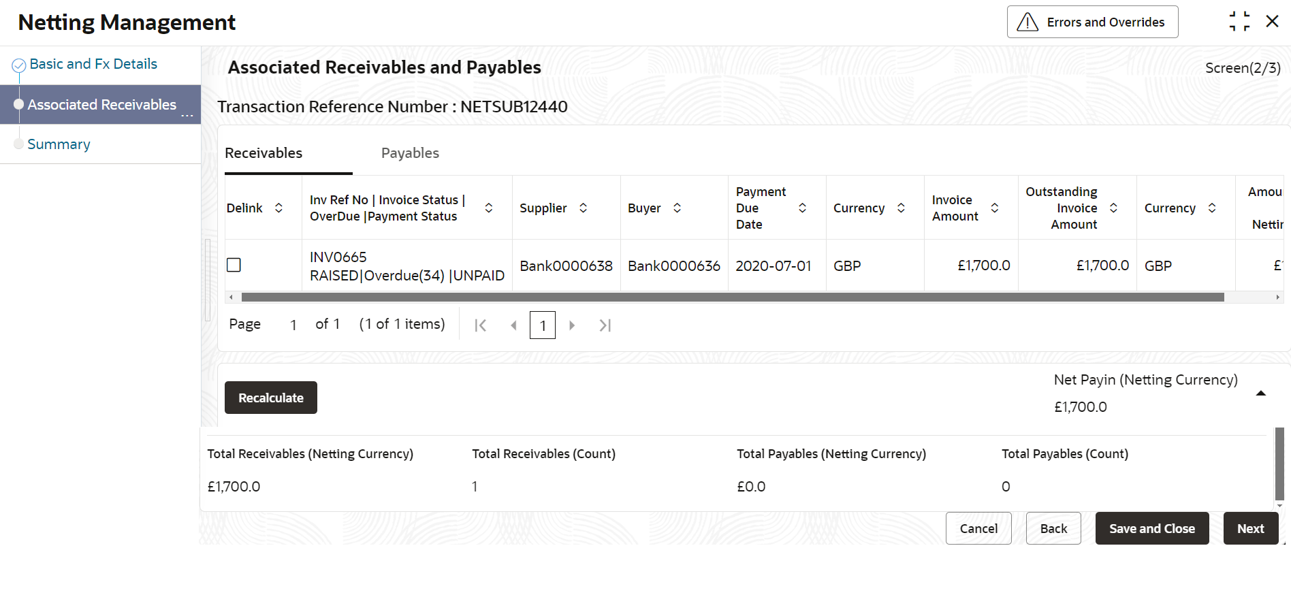Sort by Delink column arrows
The image size is (1291, 612).
click(x=278, y=208)
